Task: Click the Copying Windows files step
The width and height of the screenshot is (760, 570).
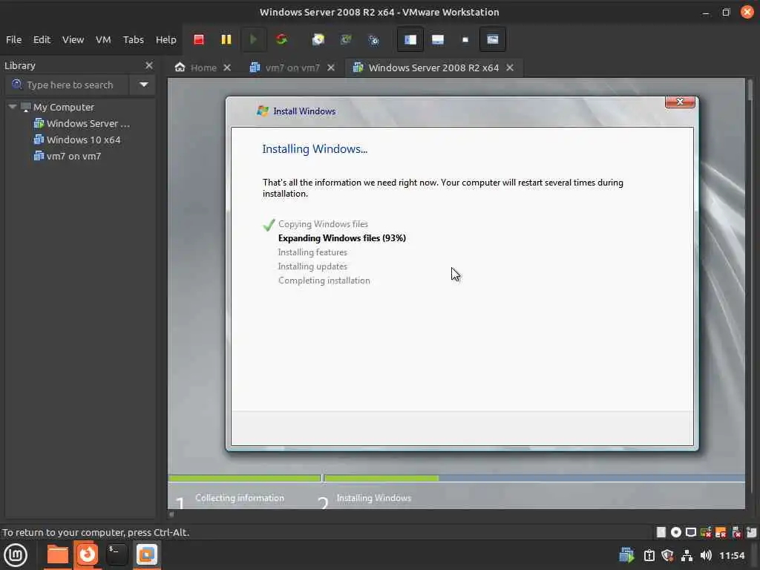Action: pos(323,224)
